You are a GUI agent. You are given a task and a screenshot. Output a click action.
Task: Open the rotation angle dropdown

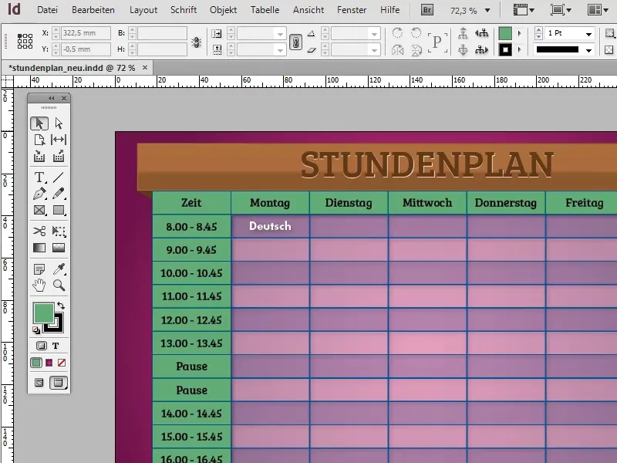(374, 34)
